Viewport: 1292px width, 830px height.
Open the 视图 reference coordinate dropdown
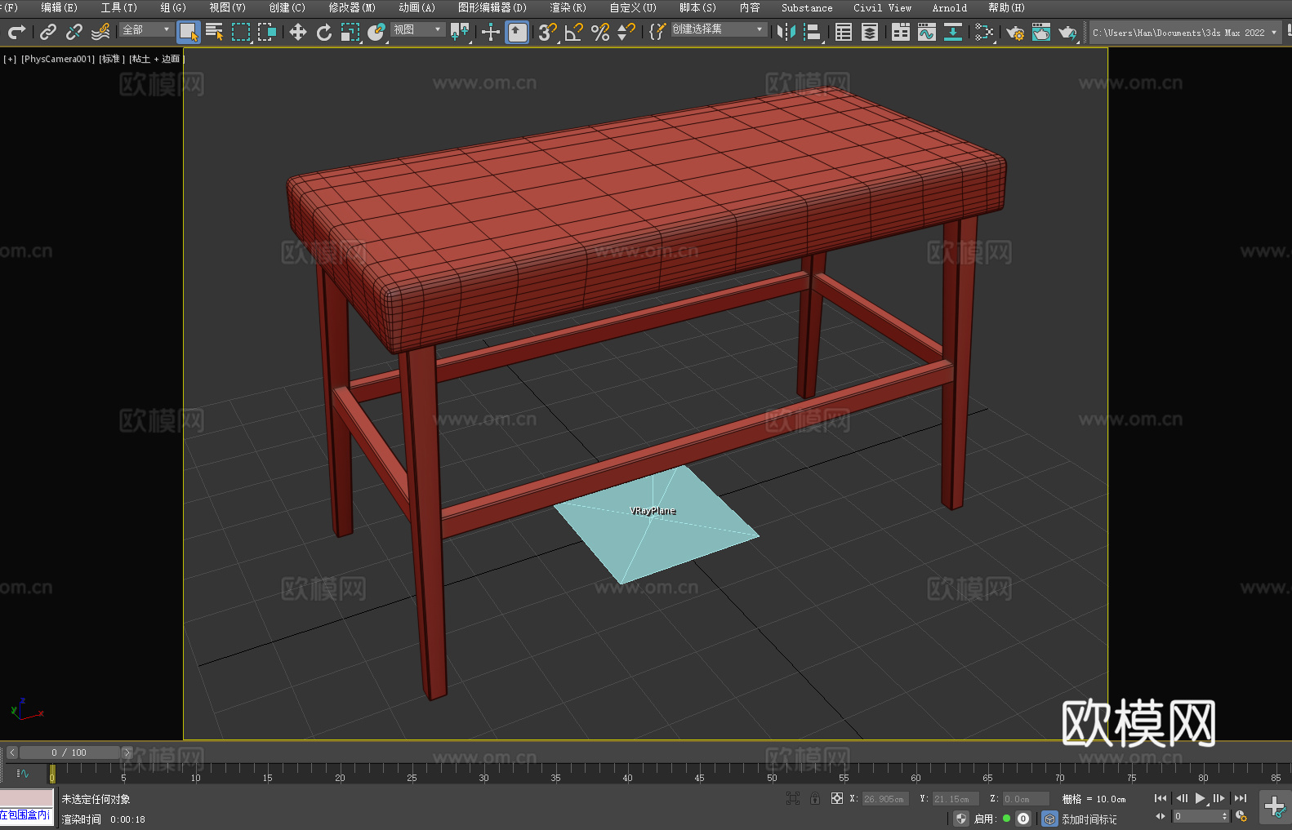[x=417, y=29]
